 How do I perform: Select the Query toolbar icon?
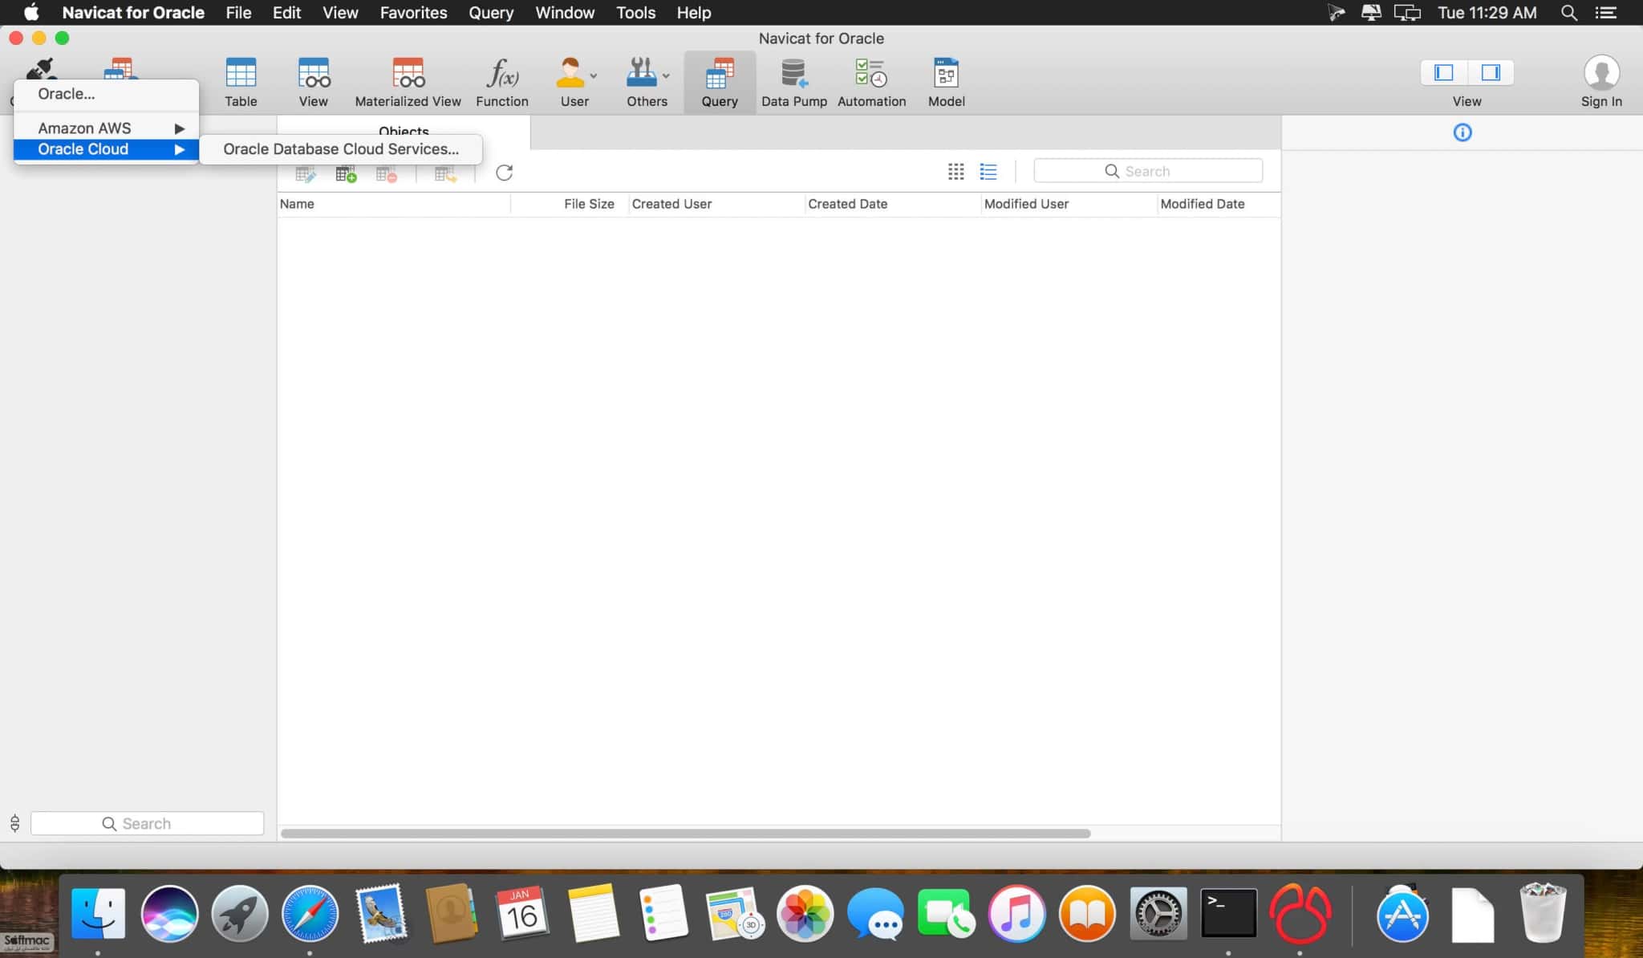click(x=720, y=82)
